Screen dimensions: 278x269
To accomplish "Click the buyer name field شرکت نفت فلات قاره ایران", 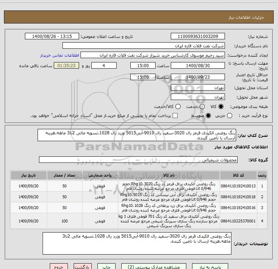I will tap(144, 45).
